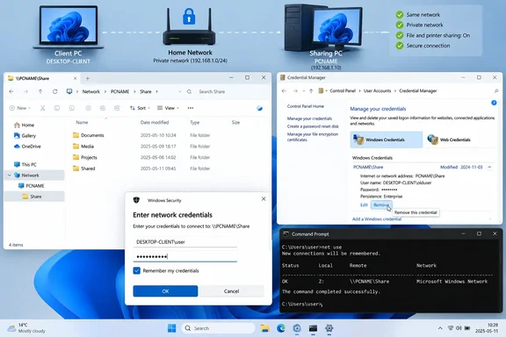Click the password field in credentials dialog
The width and height of the screenshot is (506, 337).
[x=184, y=256]
